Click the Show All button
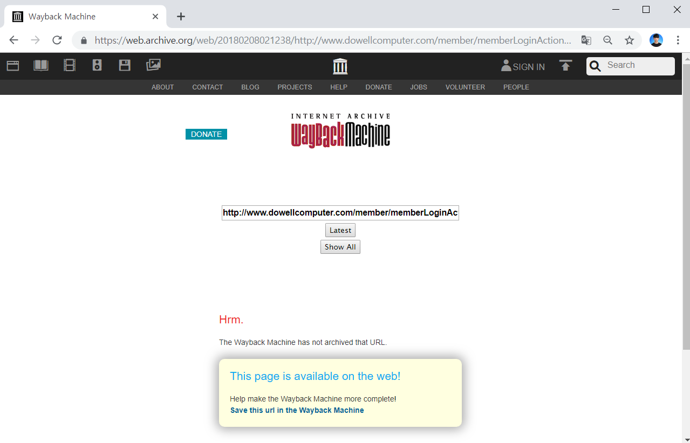The width and height of the screenshot is (690, 443). pos(340,247)
